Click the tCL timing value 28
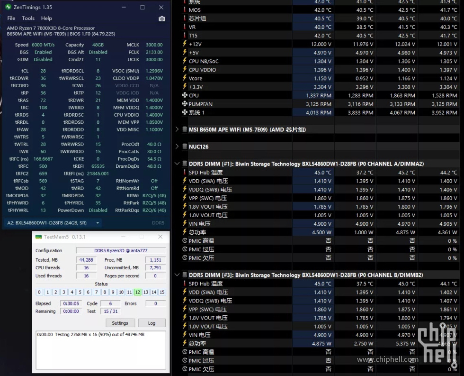Image resolution: width=464 pixels, height=376 pixels. click(43, 71)
